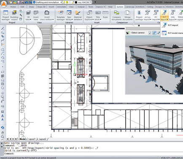Click the 3D building render preview

(x=154, y=65)
